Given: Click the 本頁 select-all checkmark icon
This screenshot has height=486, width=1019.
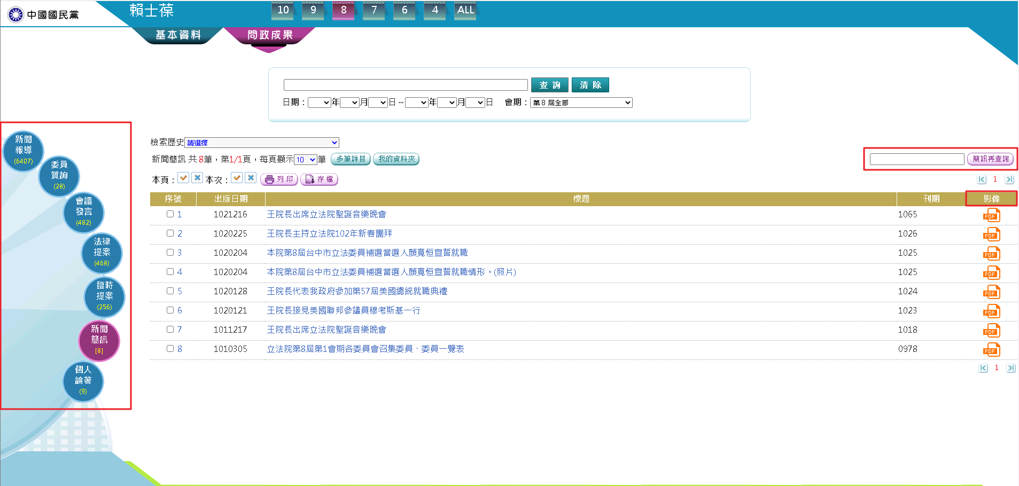Looking at the screenshot, I should (x=183, y=178).
